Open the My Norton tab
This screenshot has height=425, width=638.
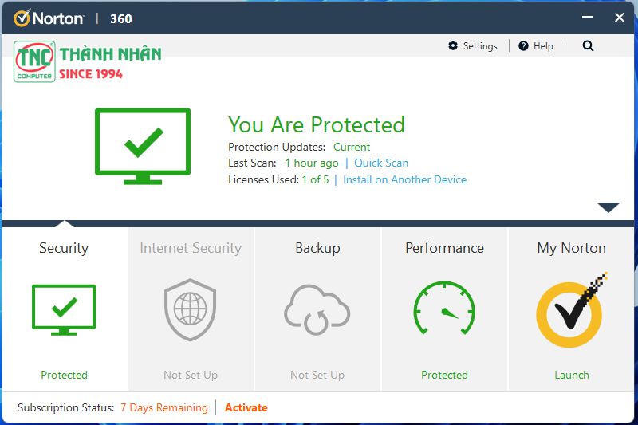[571, 309]
